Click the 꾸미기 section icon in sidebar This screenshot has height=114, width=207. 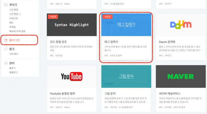coord(6,5)
